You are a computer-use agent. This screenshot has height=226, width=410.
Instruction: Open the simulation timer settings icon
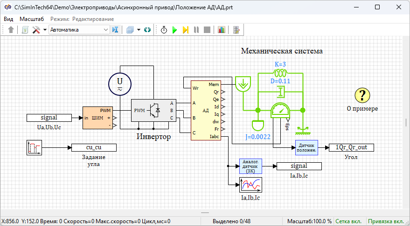164,30
